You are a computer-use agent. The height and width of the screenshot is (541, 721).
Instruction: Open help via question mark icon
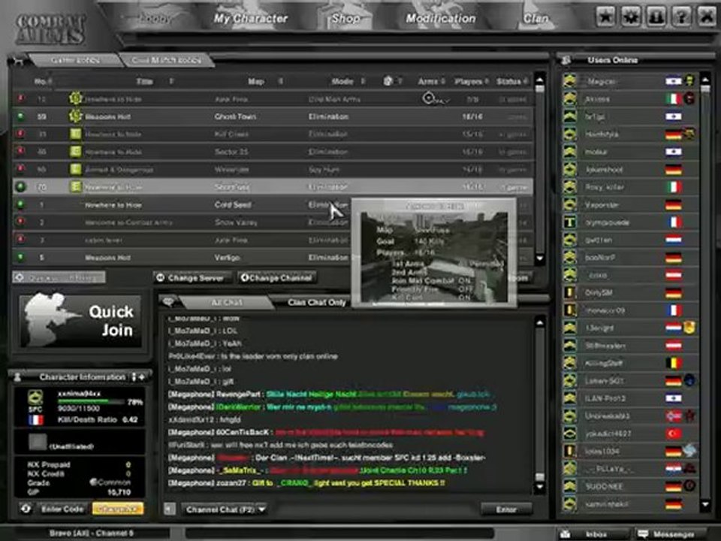tap(681, 17)
